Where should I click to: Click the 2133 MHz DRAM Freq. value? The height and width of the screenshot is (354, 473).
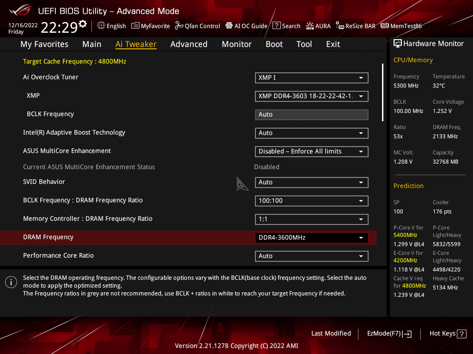click(x=445, y=136)
